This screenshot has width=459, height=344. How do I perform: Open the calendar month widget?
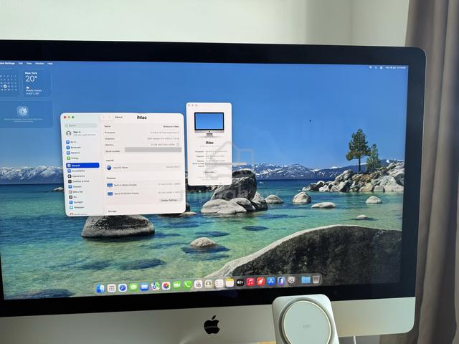tap(9, 82)
